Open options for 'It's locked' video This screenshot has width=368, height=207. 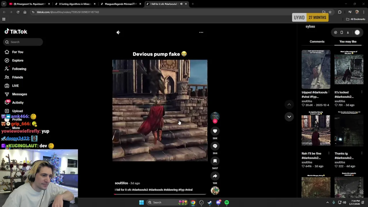click(362, 92)
